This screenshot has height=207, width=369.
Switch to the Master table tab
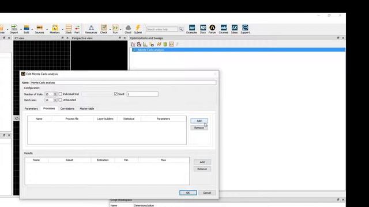click(x=87, y=109)
